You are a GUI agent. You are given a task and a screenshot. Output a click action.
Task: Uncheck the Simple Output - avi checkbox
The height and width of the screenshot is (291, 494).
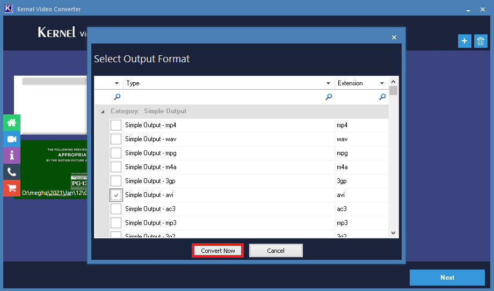click(x=116, y=195)
